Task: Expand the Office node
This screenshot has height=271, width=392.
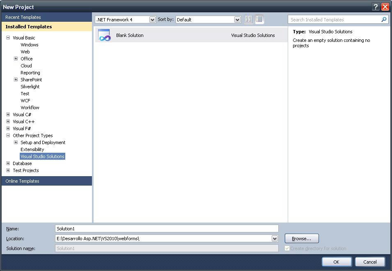Action: point(16,58)
